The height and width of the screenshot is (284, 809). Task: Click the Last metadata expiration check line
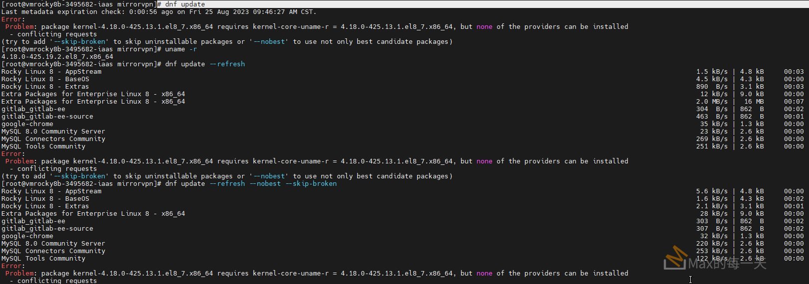coord(159,12)
